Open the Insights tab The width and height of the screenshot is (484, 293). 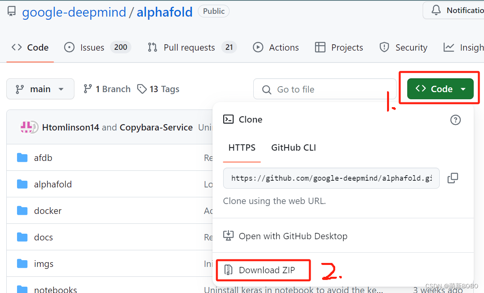click(x=463, y=47)
